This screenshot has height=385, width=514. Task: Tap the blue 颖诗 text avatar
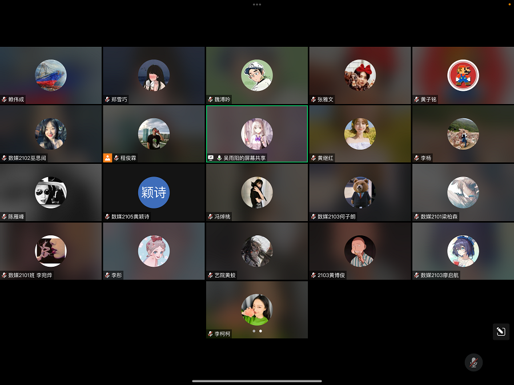[154, 192]
